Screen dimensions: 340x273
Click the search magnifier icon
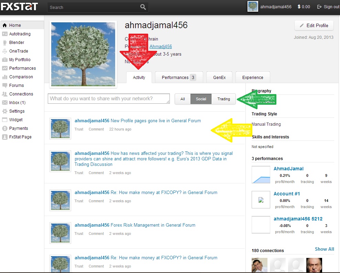(143, 7)
